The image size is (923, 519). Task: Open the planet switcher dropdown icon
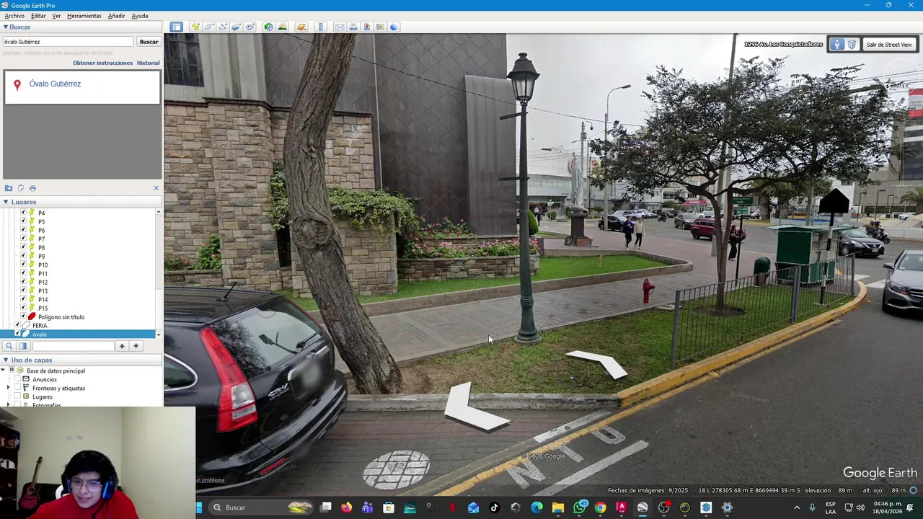(x=301, y=27)
